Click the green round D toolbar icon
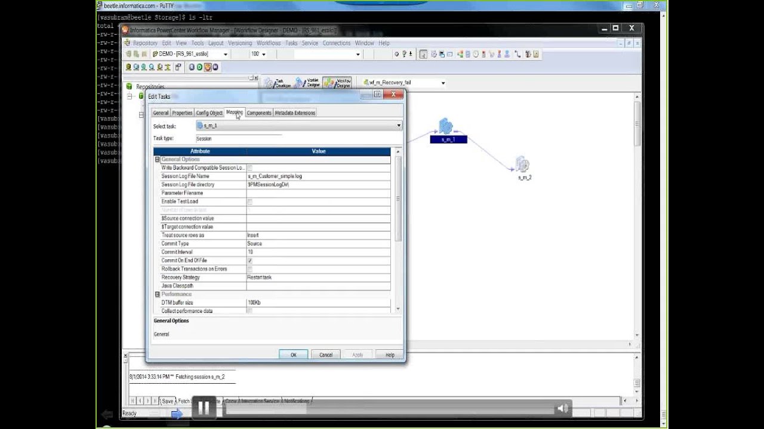The height and width of the screenshot is (429, 764). pyautogui.click(x=199, y=67)
